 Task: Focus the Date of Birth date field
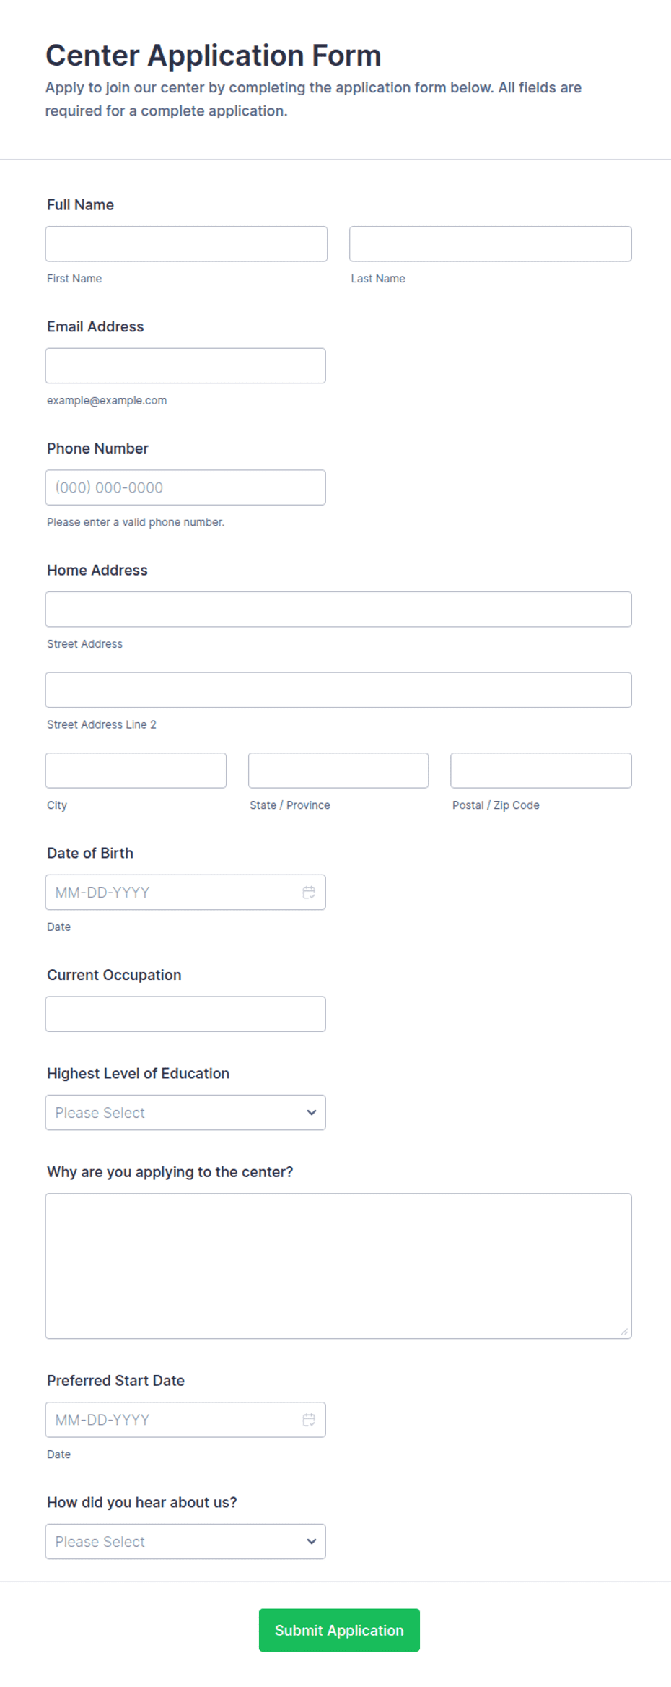185,893
